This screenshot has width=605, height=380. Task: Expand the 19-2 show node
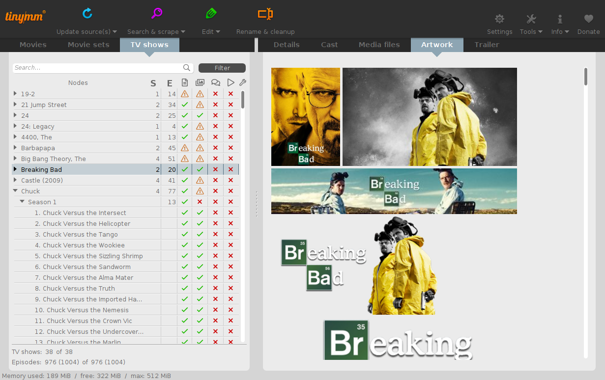tap(15, 94)
